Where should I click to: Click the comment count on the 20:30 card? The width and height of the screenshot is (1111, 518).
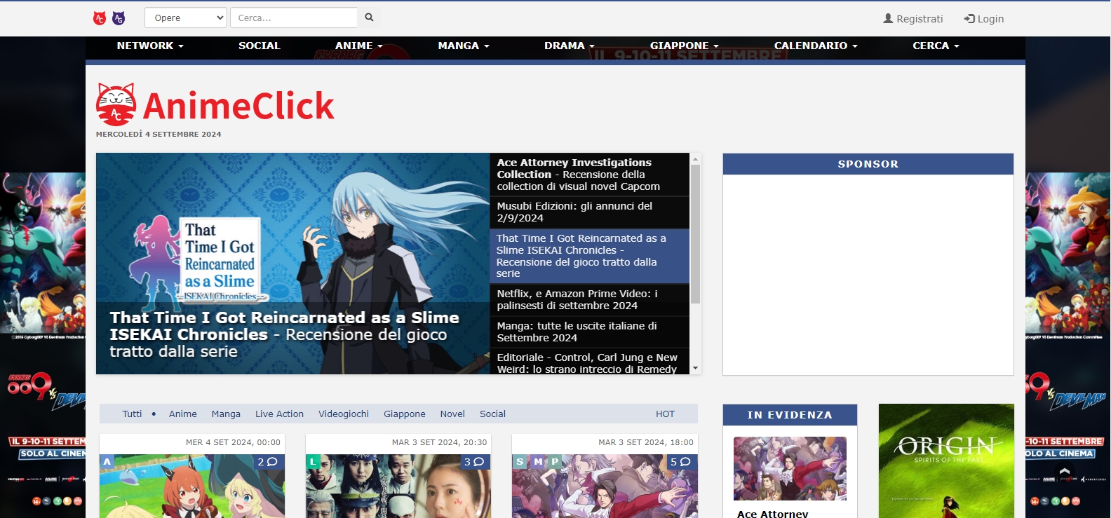[474, 462]
